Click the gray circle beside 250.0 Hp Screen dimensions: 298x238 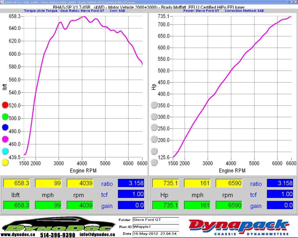[154, 127]
